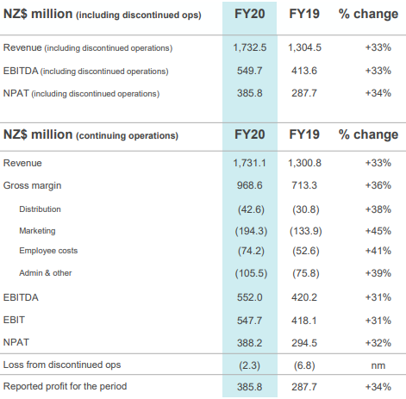
Task: Click the 549.7 EBITDA value
Action: click(x=250, y=71)
